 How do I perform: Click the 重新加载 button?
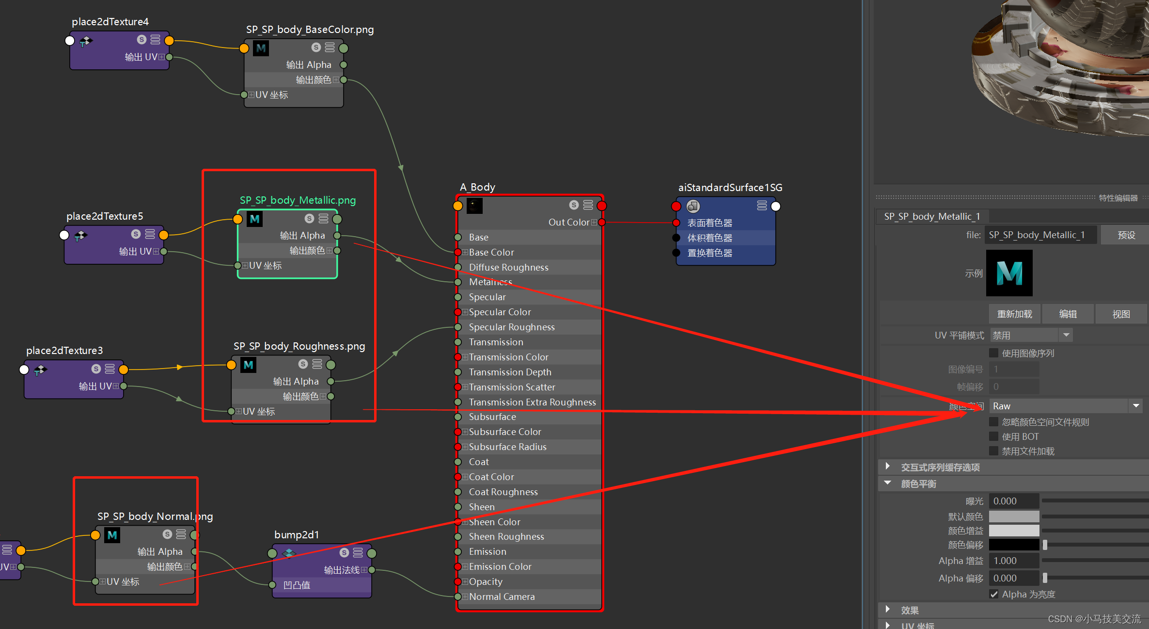(1014, 314)
